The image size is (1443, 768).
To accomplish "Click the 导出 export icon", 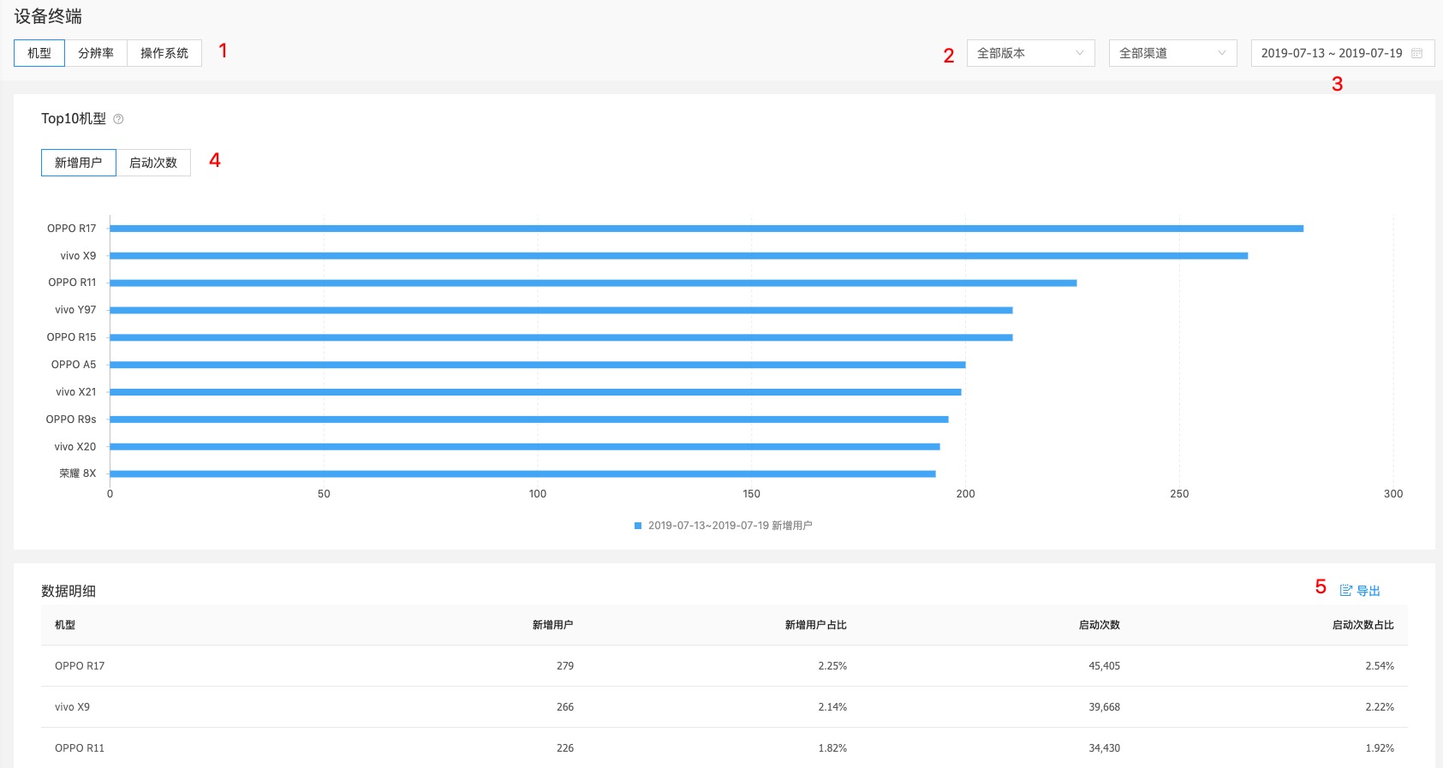I will (x=1345, y=591).
